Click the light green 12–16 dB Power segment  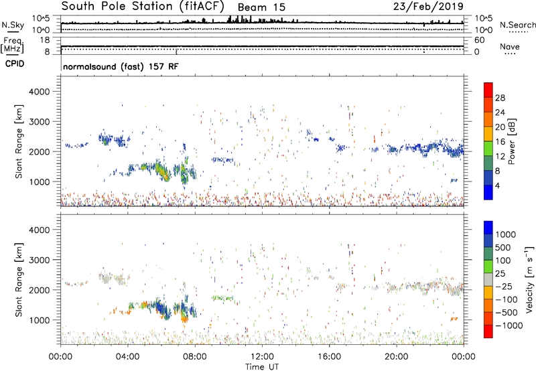coord(488,148)
